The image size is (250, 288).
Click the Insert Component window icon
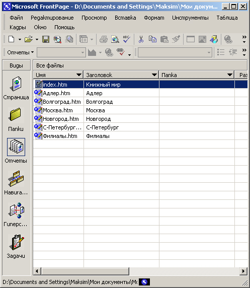coord(191,39)
